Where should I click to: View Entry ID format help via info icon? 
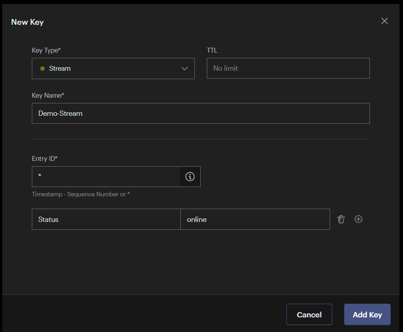[190, 176]
